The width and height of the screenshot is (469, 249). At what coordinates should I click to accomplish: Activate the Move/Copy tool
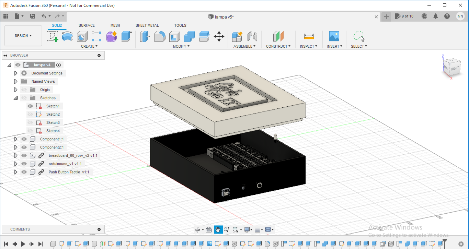pos(219,36)
